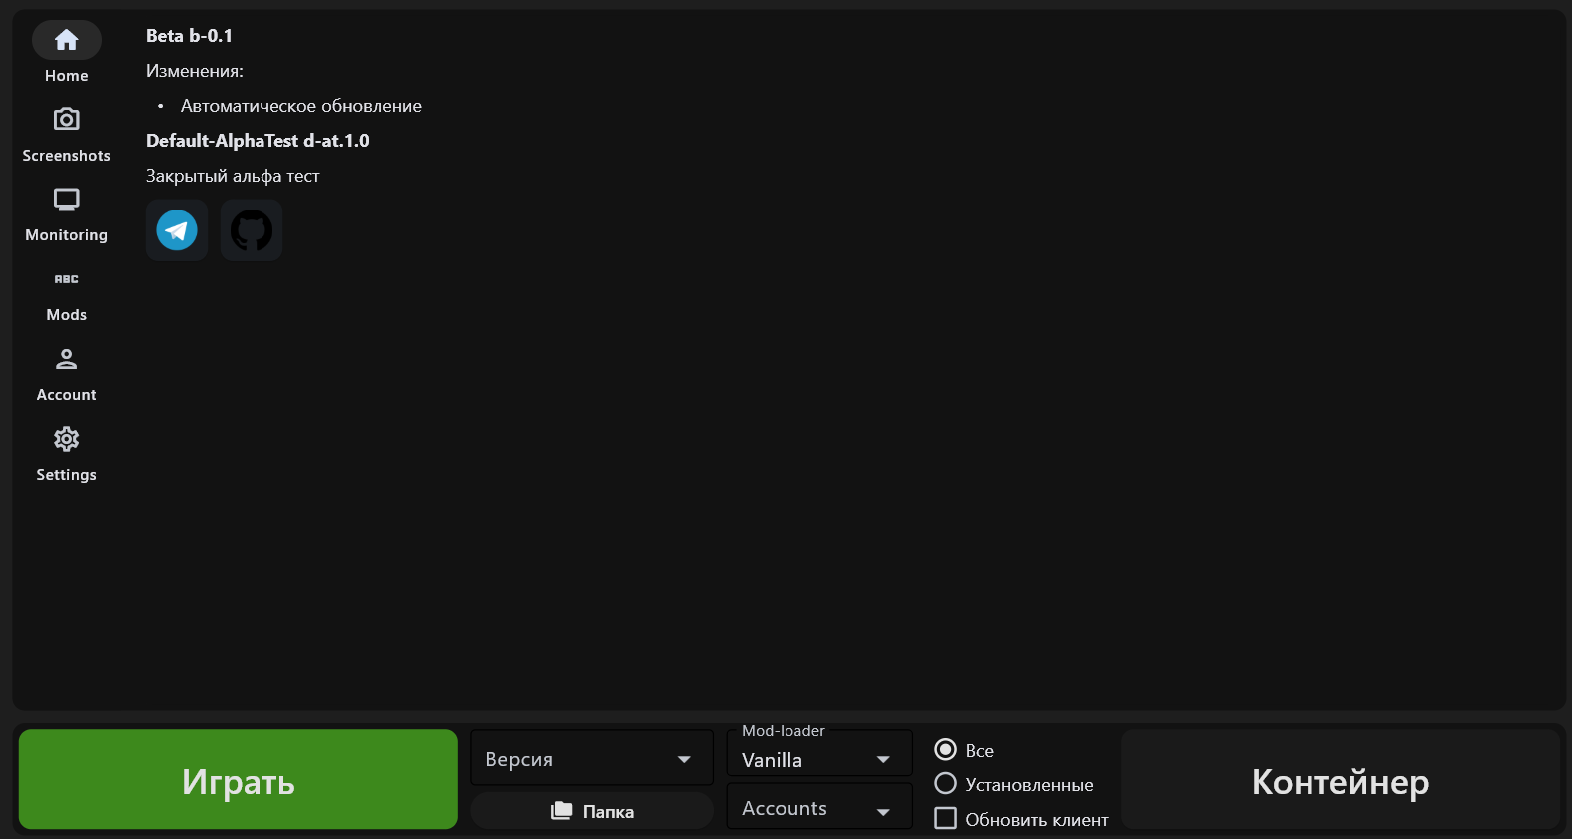Go to the Monitoring section label
The image size is (1572, 839).
(x=67, y=235)
